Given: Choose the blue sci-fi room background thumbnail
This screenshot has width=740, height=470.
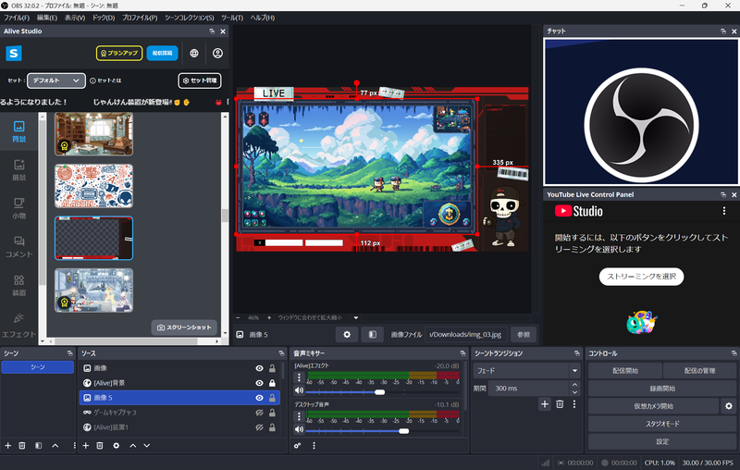Looking at the screenshot, I should (x=93, y=291).
